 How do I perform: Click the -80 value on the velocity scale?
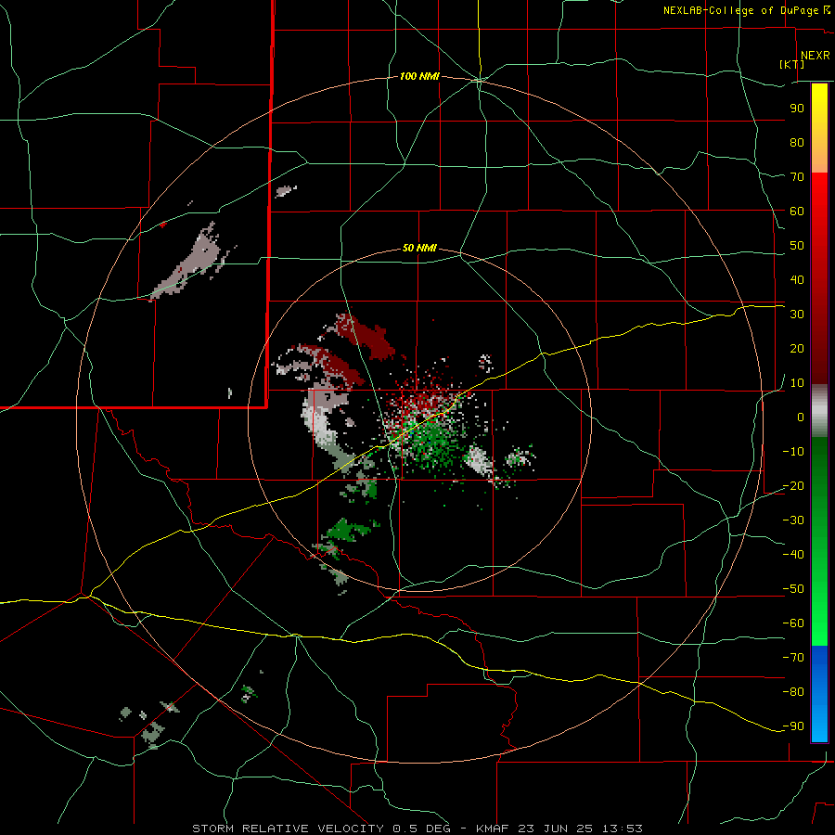pos(793,692)
